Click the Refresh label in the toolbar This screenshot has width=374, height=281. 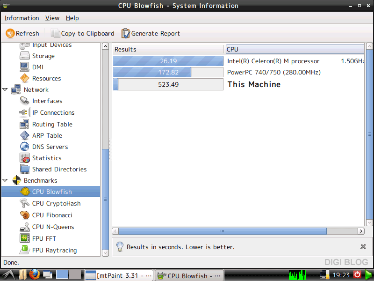(27, 33)
